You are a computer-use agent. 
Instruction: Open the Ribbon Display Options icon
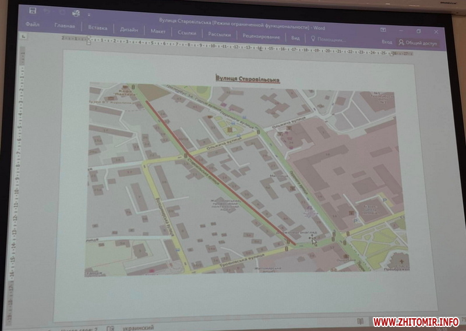[383, 29]
